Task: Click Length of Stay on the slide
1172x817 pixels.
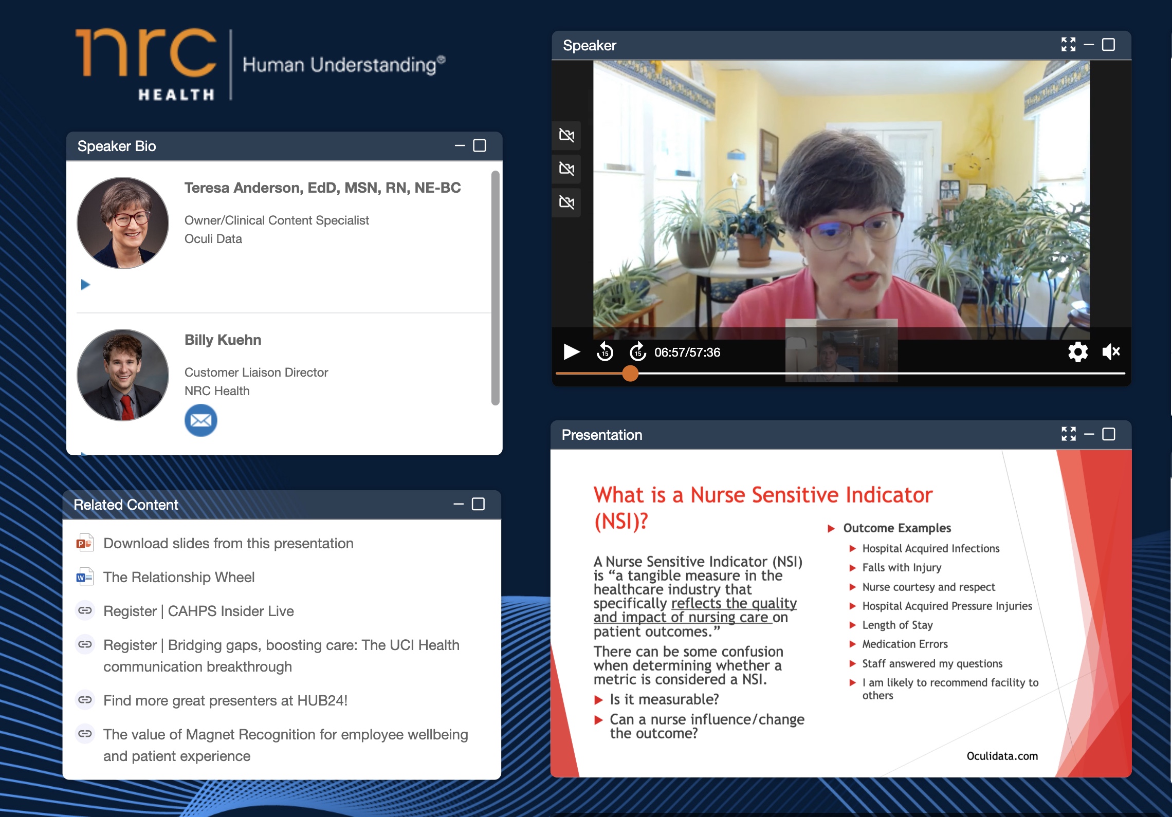Action: (x=897, y=625)
